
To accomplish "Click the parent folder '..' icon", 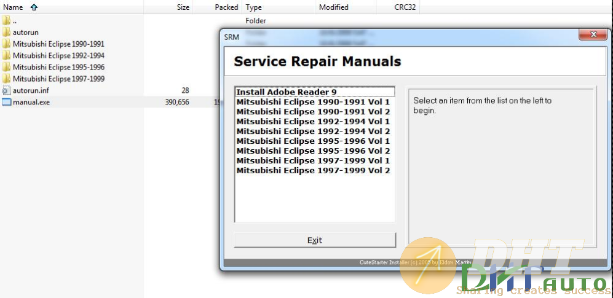I will coord(6,20).
